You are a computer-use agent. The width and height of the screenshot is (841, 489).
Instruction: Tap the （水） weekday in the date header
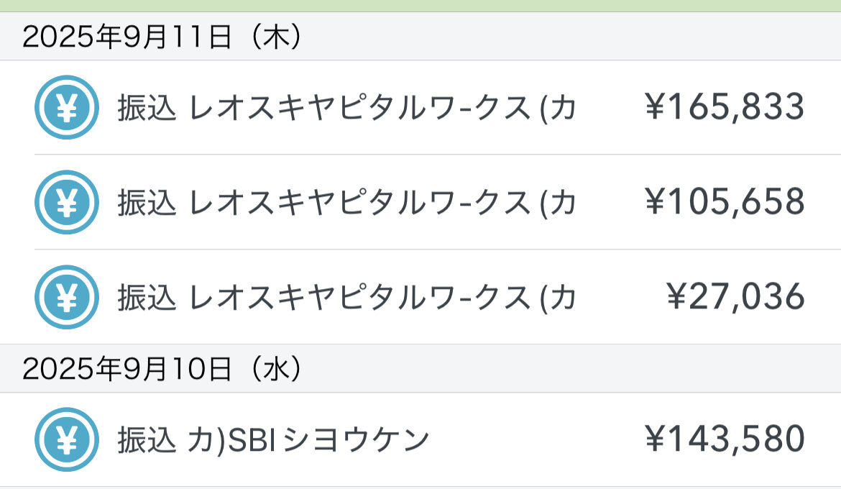point(272,369)
